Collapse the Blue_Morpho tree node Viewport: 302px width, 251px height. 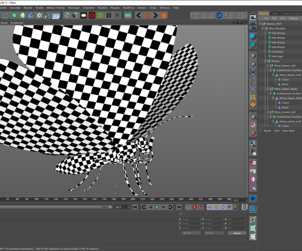[x=263, y=28]
